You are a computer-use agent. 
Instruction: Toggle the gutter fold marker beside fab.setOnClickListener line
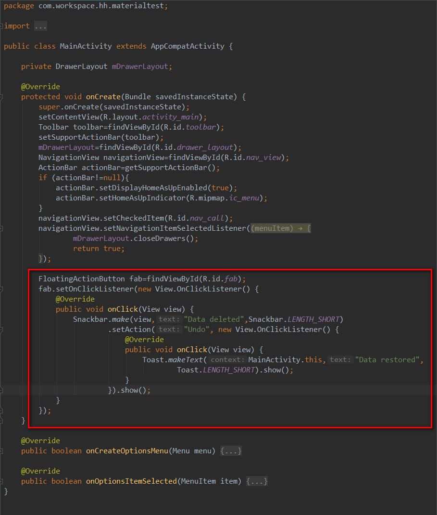click(1, 289)
